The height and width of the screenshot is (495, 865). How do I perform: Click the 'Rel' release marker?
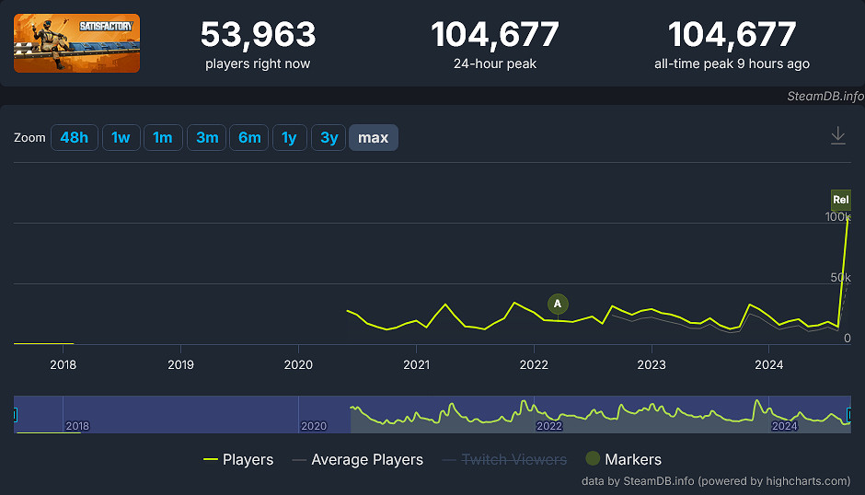point(840,200)
